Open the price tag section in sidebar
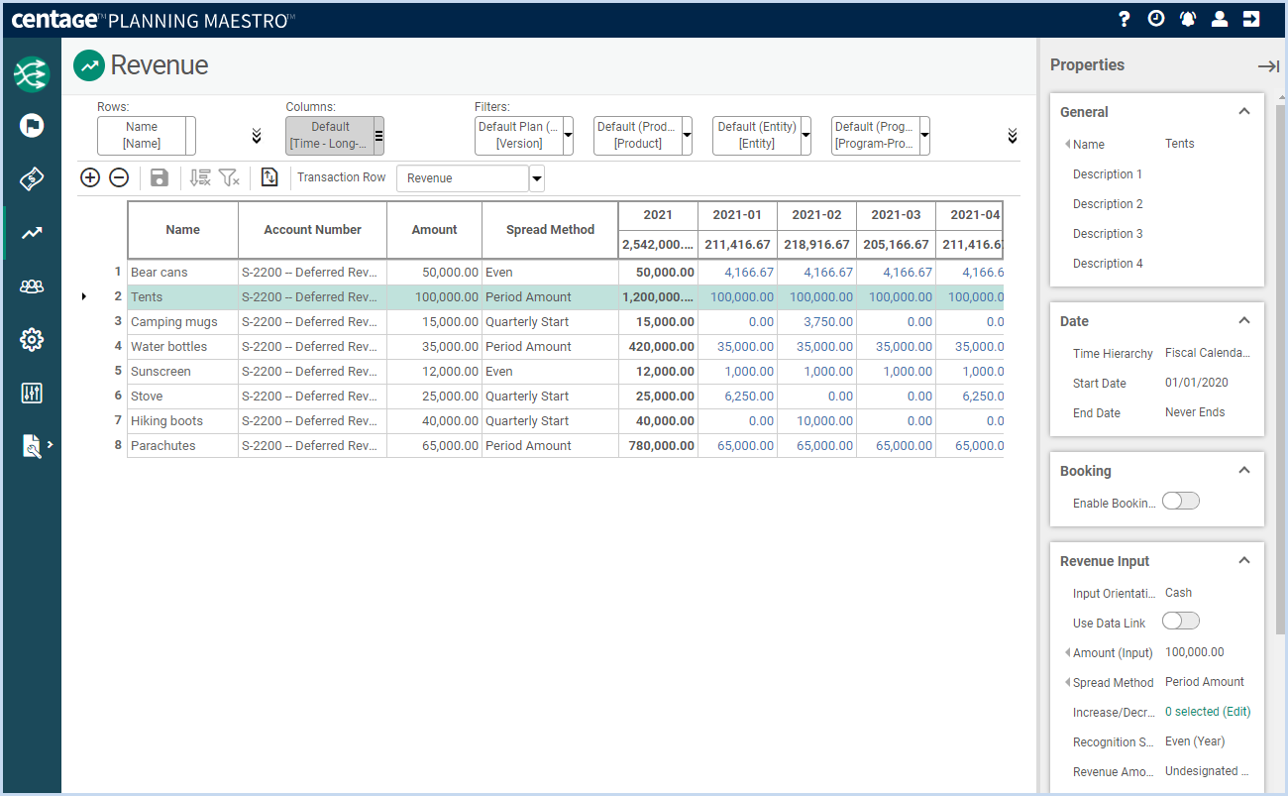 pyautogui.click(x=32, y=179)
